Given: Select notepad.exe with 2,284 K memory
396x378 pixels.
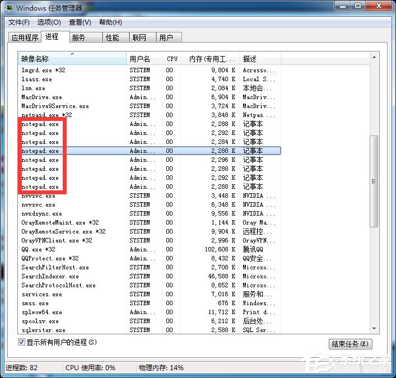Looking at the screenshot, I should point(150,142).
